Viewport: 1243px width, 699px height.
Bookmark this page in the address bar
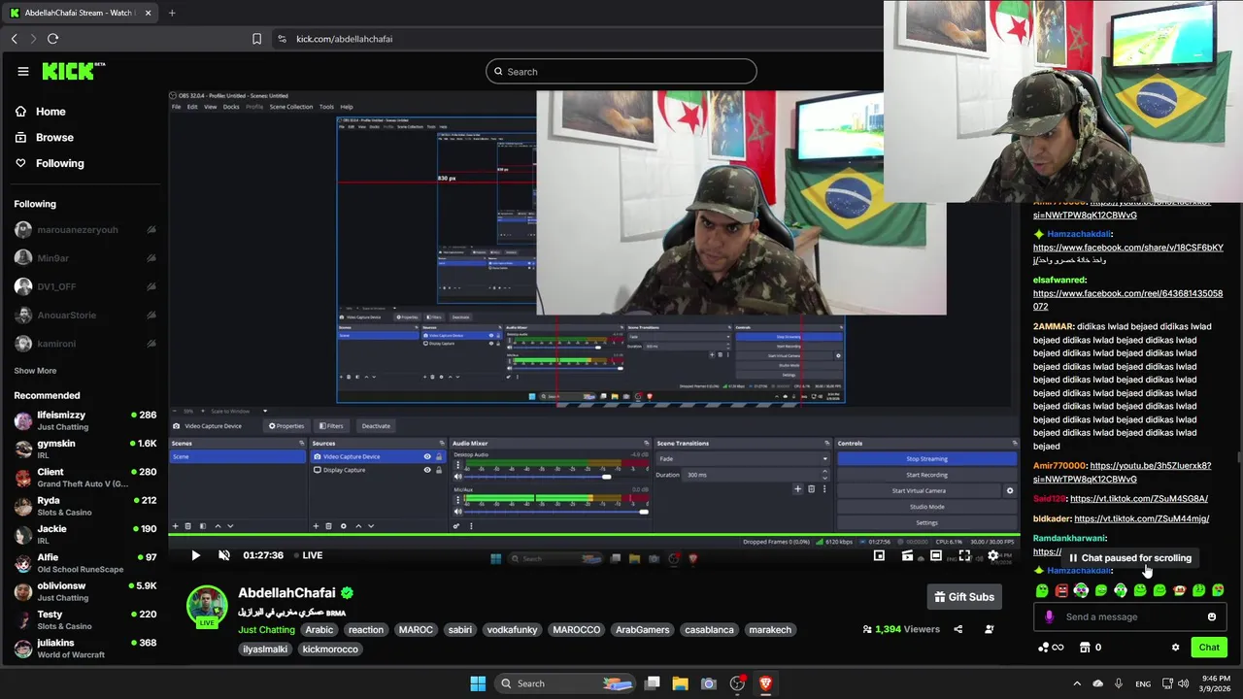pos(256,39)
